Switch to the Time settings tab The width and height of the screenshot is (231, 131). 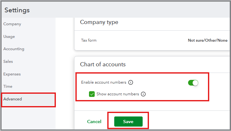(8, 86)
